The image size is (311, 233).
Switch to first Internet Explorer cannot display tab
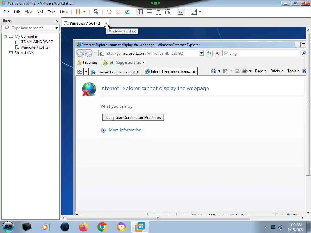point(116,72)
